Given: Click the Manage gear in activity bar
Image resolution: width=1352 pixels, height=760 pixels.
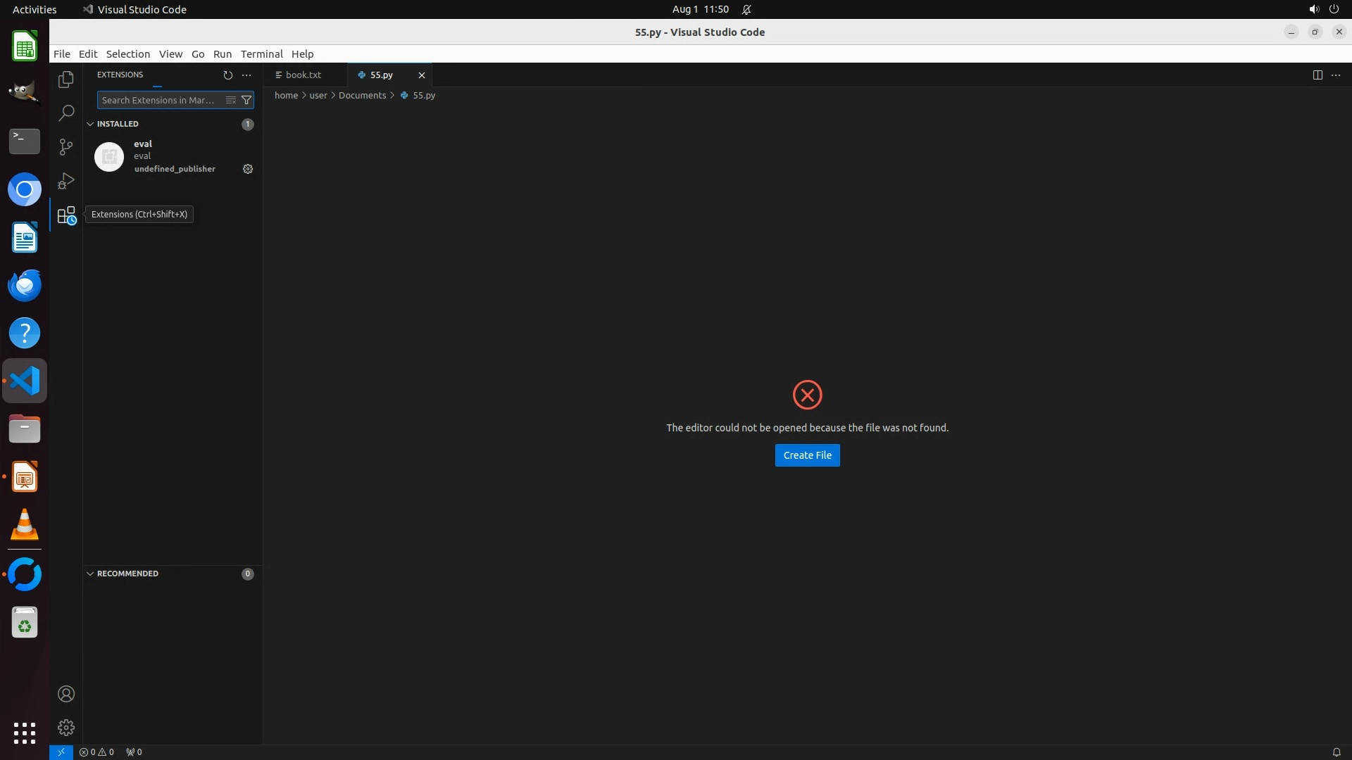Looking at the screenshot, I should point(66,727).
